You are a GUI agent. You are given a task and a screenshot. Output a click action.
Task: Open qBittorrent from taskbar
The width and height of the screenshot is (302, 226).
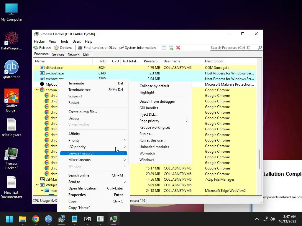tap(49, 219)
